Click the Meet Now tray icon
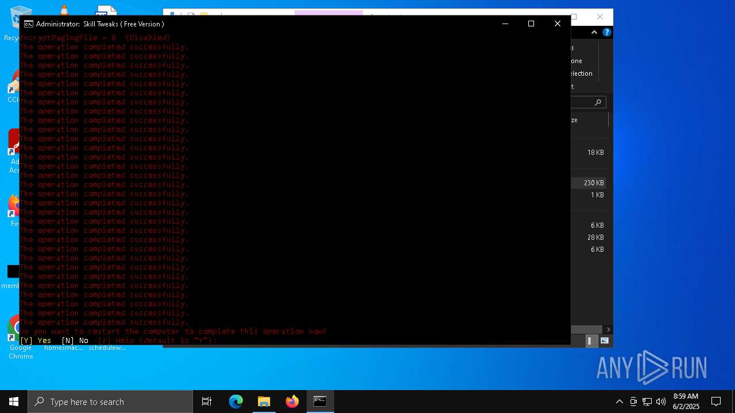Image resolution: width=735 pixels, height=413 pixels. click(633, 402)
